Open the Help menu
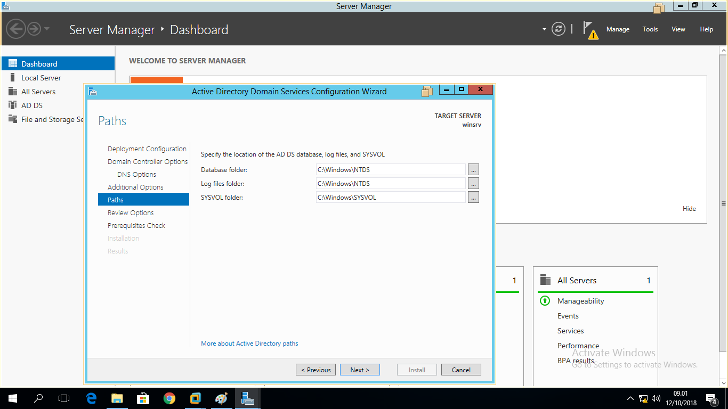728x409 pixels. click(706, 29)
